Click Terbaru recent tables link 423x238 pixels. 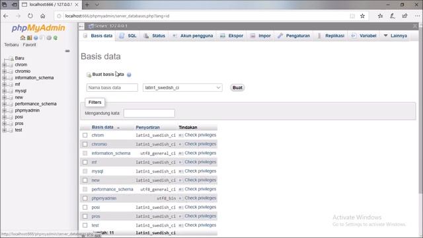11,45
